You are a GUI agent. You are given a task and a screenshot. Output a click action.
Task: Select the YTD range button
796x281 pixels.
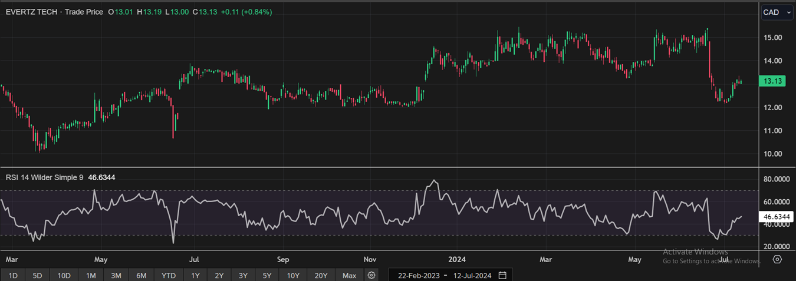(169, 275)
